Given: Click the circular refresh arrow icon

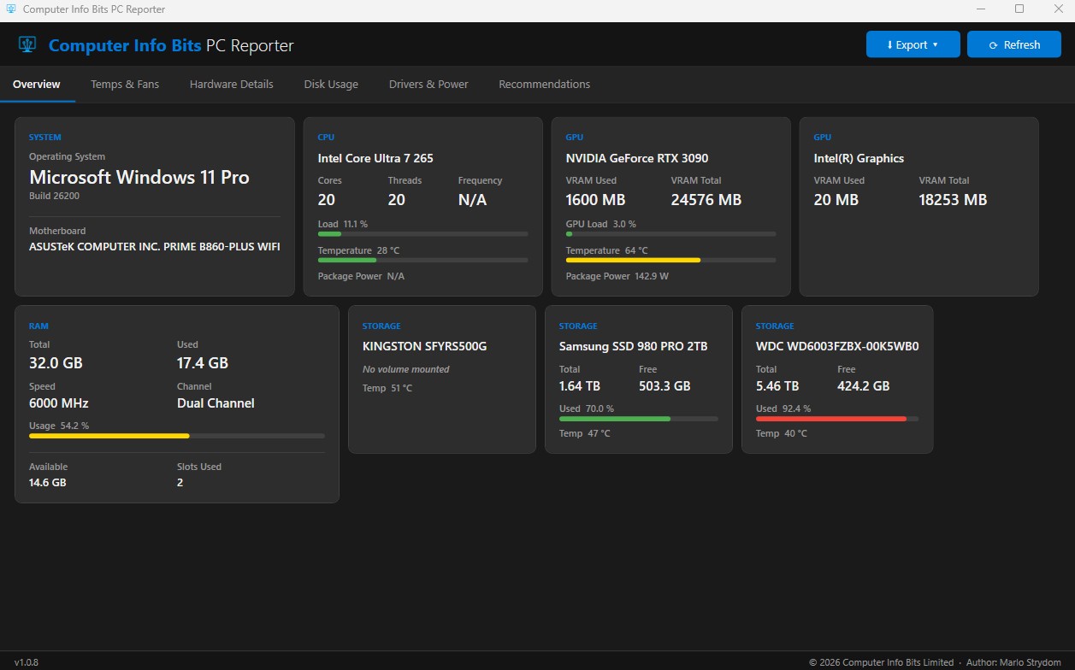Looking at the screenshot, I should (x=994, y=44).
